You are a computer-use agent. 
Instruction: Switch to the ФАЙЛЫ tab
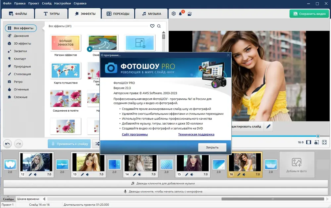[18, 14]
